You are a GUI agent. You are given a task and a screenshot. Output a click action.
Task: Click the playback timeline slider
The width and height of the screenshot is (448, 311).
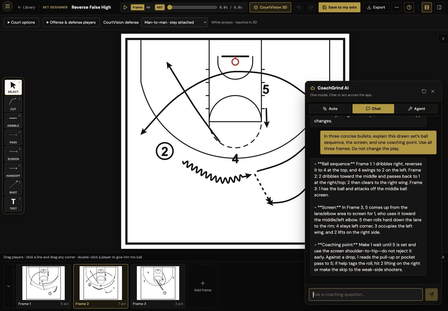(192, 7)
